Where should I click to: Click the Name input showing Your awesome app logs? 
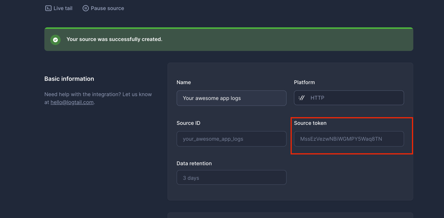(231, 98)
